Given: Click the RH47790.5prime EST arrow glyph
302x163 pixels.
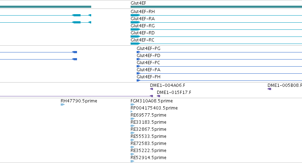Looking at the screenshot, I should tap(62, 105).
